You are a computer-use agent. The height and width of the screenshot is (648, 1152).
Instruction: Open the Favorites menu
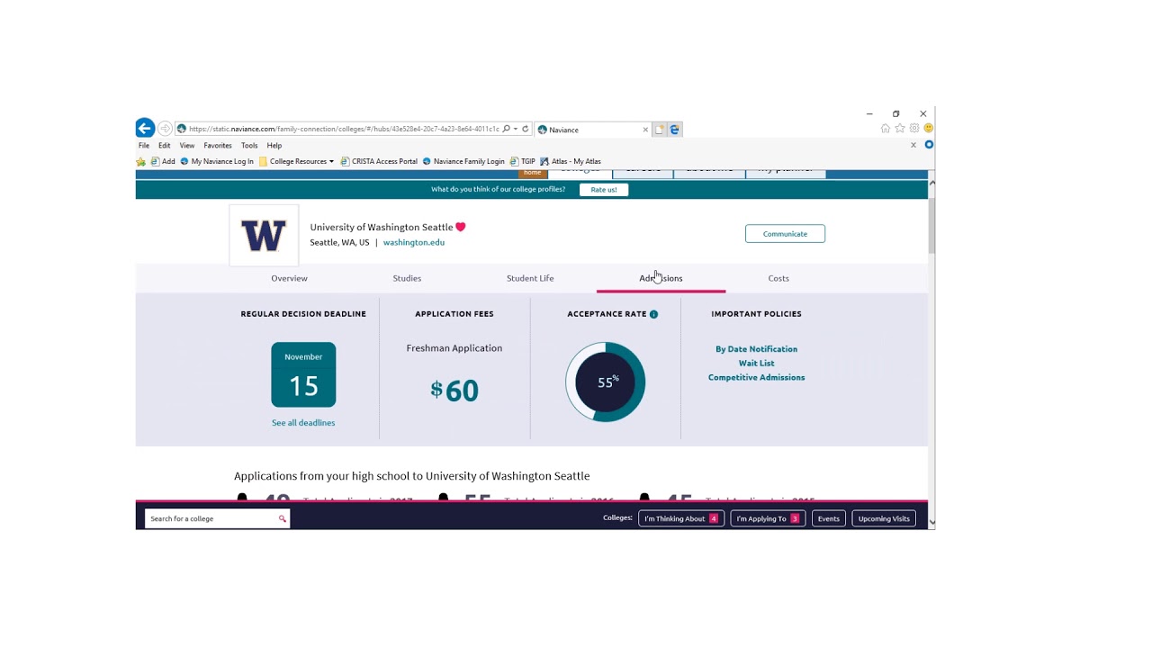(x=218, y=146)
